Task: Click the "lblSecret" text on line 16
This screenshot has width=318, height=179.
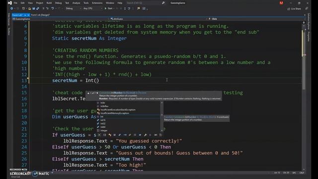Action: tap(65, 99)
